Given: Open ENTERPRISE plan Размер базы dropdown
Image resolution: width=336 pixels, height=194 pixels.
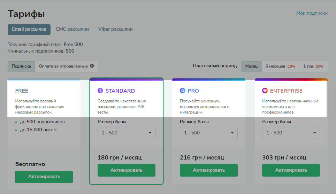Looking at the screenshot, I should pos(291,133).
